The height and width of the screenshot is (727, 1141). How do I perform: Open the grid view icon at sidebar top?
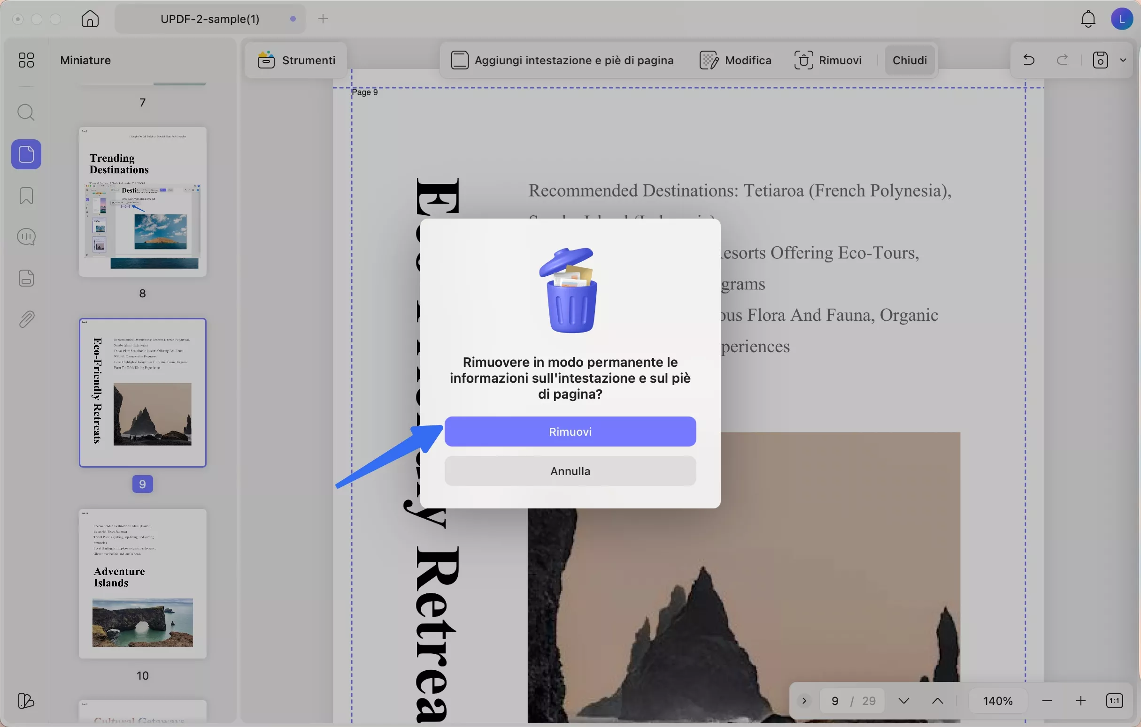(26, 60)
